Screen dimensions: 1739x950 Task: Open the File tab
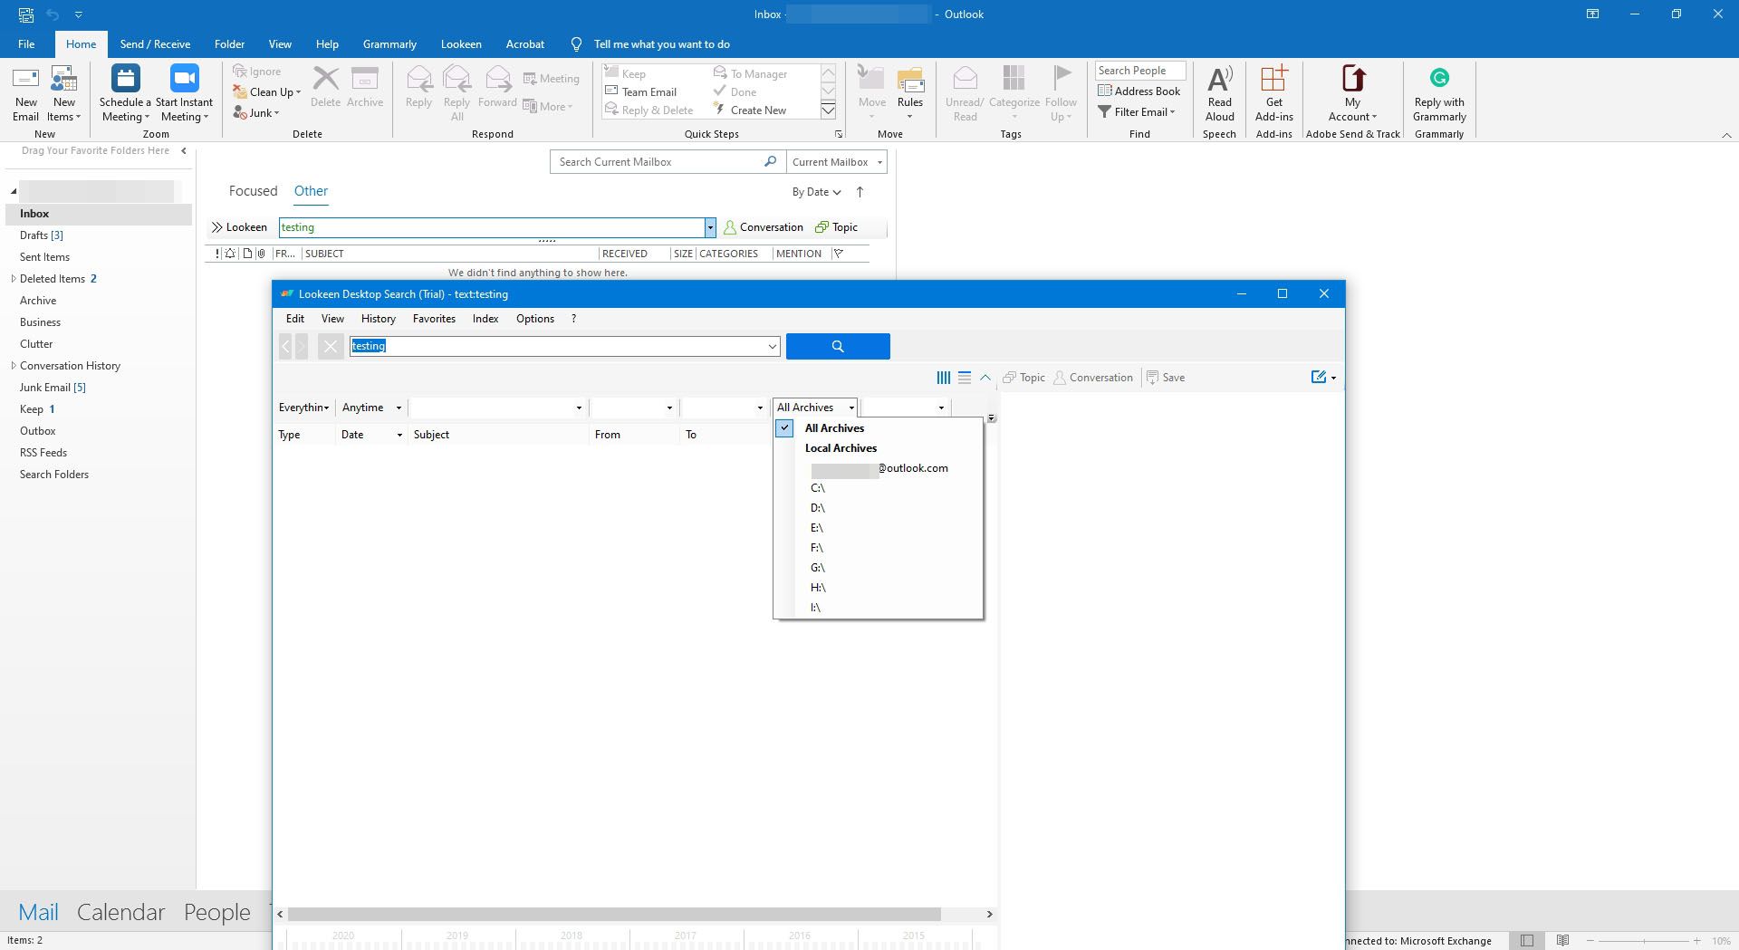(26, 43)
